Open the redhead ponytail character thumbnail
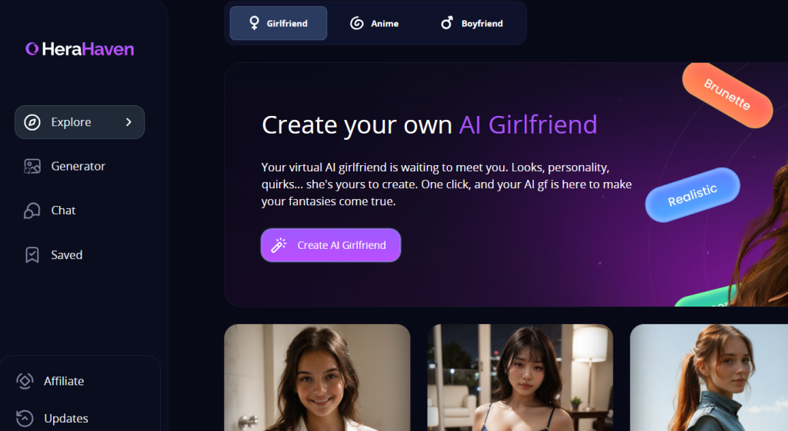Screen dimensions: 788x431 [709, 377]
